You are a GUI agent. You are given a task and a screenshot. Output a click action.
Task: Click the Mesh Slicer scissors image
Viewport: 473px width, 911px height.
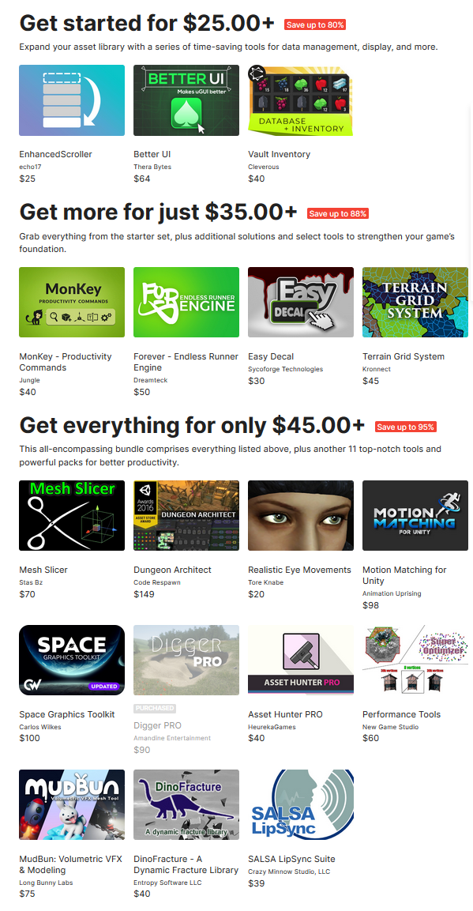pyautogui.click(x=72, y=515)
